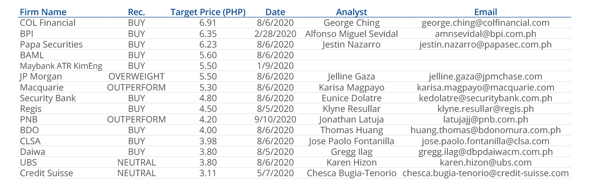Click the Email column header

[x=486, y=12]
